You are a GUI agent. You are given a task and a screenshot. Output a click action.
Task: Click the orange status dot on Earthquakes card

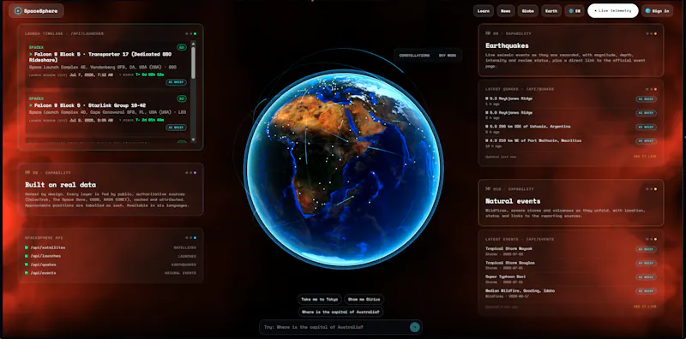point(655,33)
